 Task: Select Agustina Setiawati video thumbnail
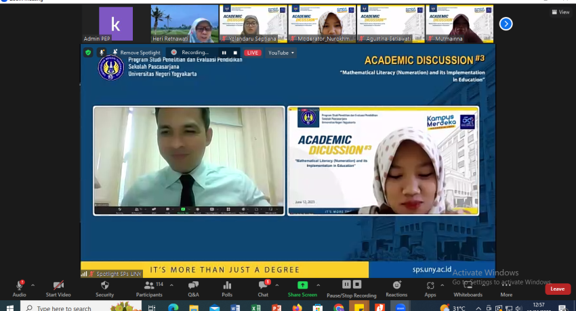click(x=390, y=24)
